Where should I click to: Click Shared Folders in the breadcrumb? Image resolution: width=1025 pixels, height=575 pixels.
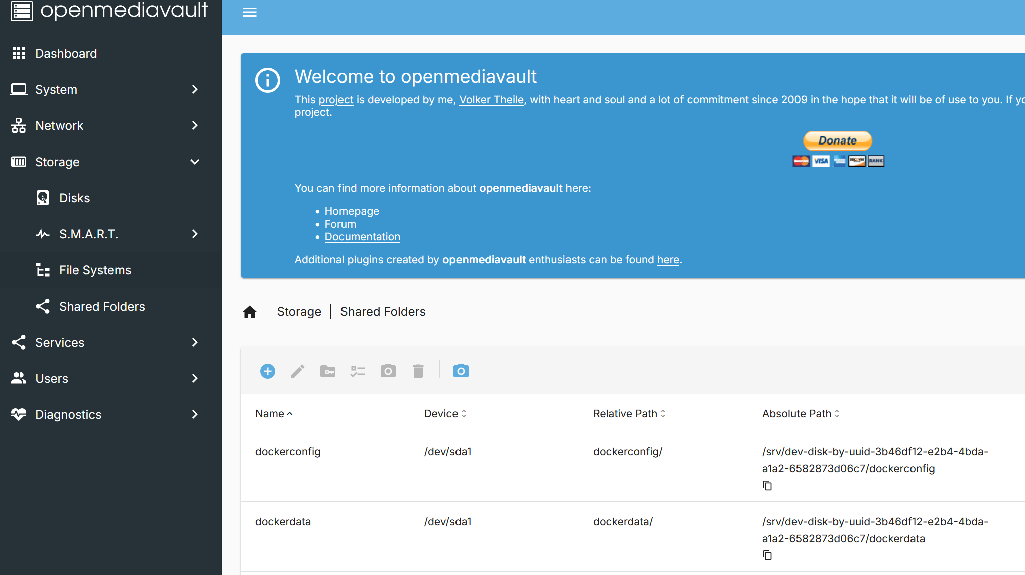(x=383, y=312)
